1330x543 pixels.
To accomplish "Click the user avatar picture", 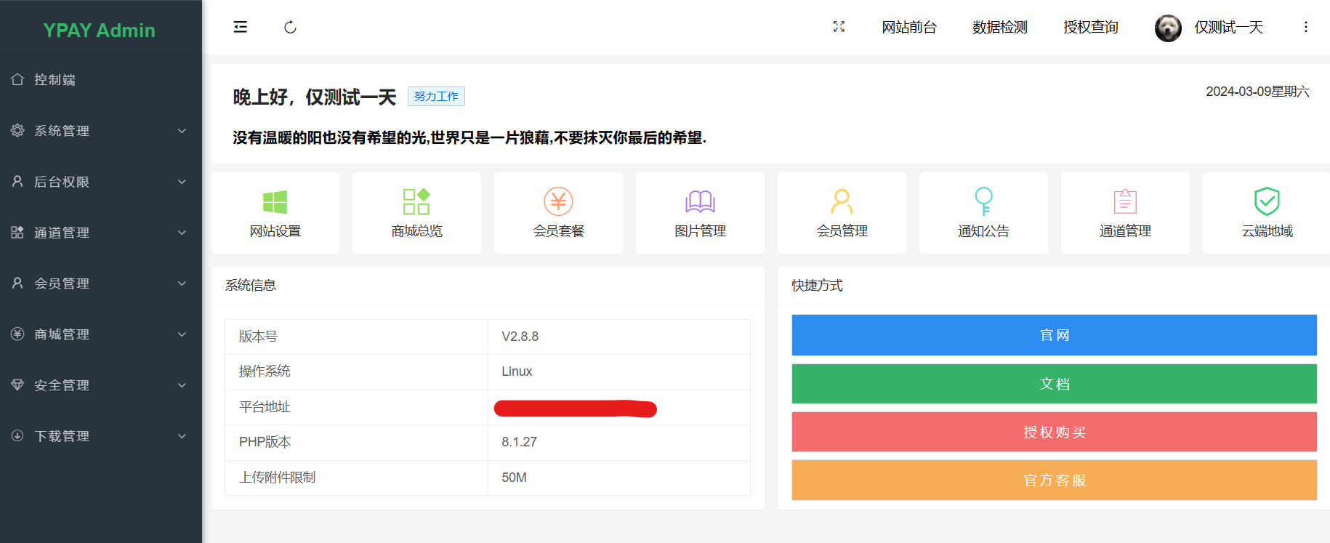I will click(1168, 28).
